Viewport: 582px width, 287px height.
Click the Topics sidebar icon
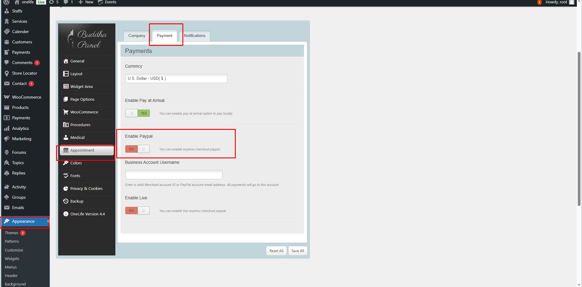[7, 163]
